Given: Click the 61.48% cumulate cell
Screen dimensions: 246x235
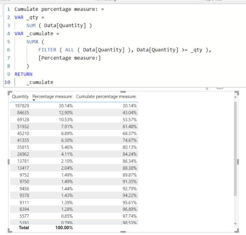Looking at the screenshot, I should tap(130, 126).
